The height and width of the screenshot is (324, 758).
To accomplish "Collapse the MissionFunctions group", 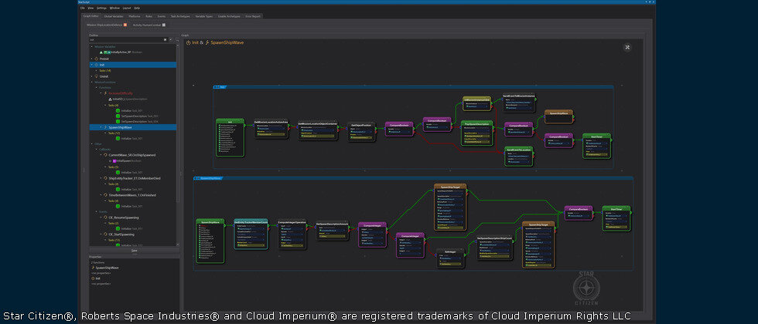I will point(91,82).
